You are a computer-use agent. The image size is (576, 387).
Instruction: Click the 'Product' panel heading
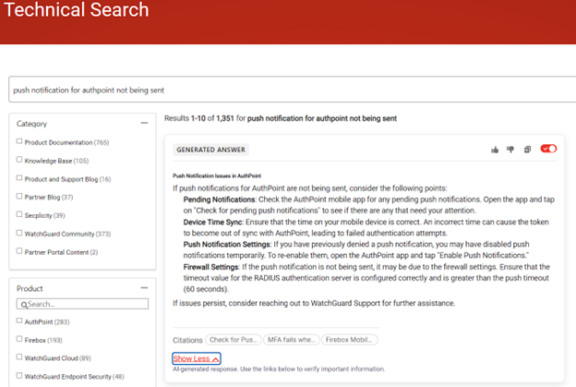[x=30, y=288]
